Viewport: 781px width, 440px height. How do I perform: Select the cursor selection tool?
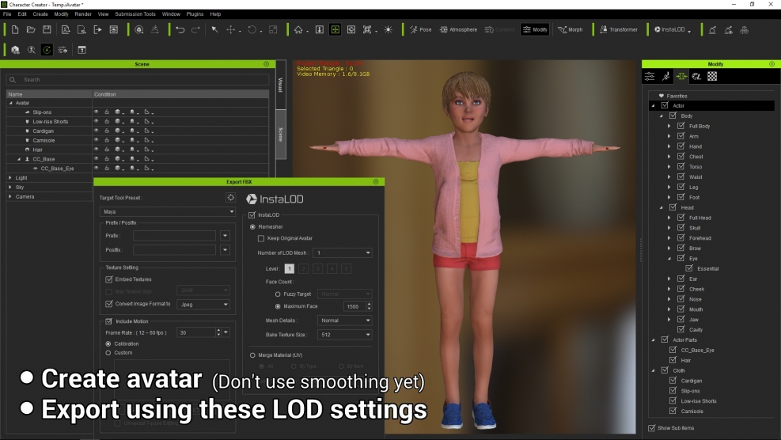coord(214,29)
